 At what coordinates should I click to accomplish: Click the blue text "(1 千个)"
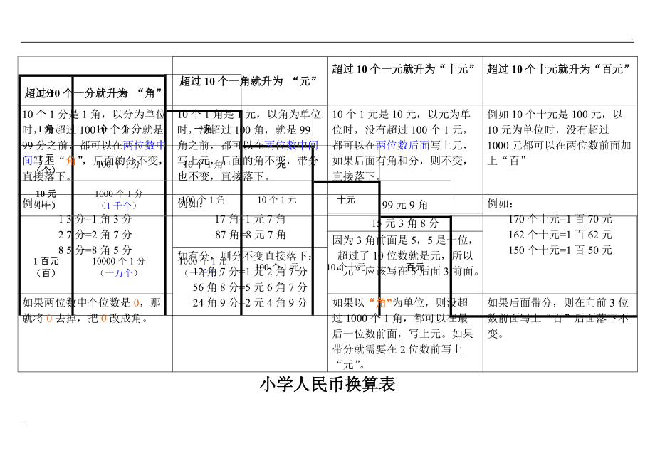[x=119, y=206]
